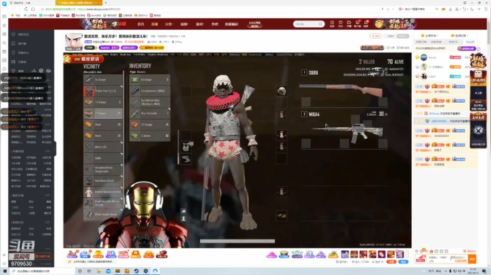The image size is (491, 275).
Task: Select the 5.56mm ammo in Inventory
Action: tap(149, 136)
